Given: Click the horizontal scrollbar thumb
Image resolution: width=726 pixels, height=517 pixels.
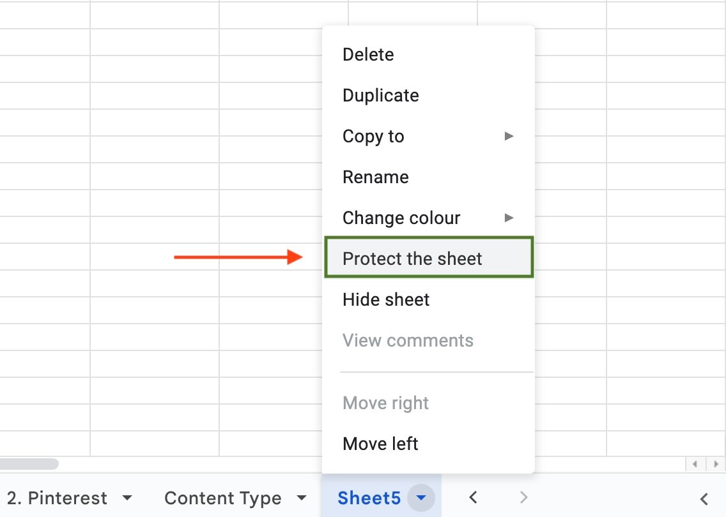Looking at the screenshot, I should pyautogui.click(x=29, y=464).
